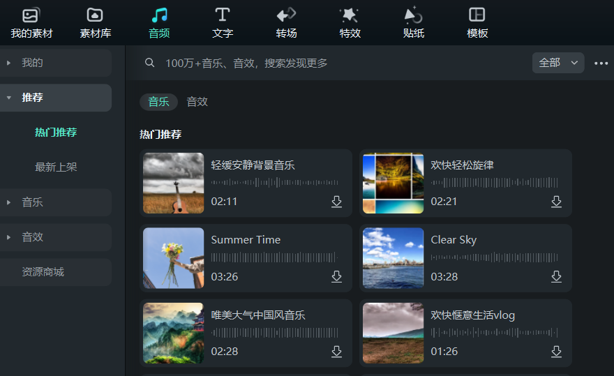
Task: Open the three-dot more options menu
Action: 601,63
